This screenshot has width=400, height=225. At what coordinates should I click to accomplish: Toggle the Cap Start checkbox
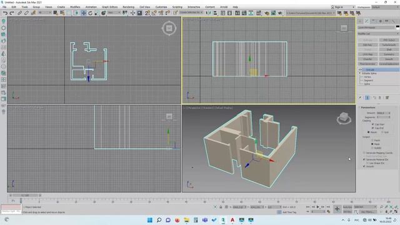(373, 124)
